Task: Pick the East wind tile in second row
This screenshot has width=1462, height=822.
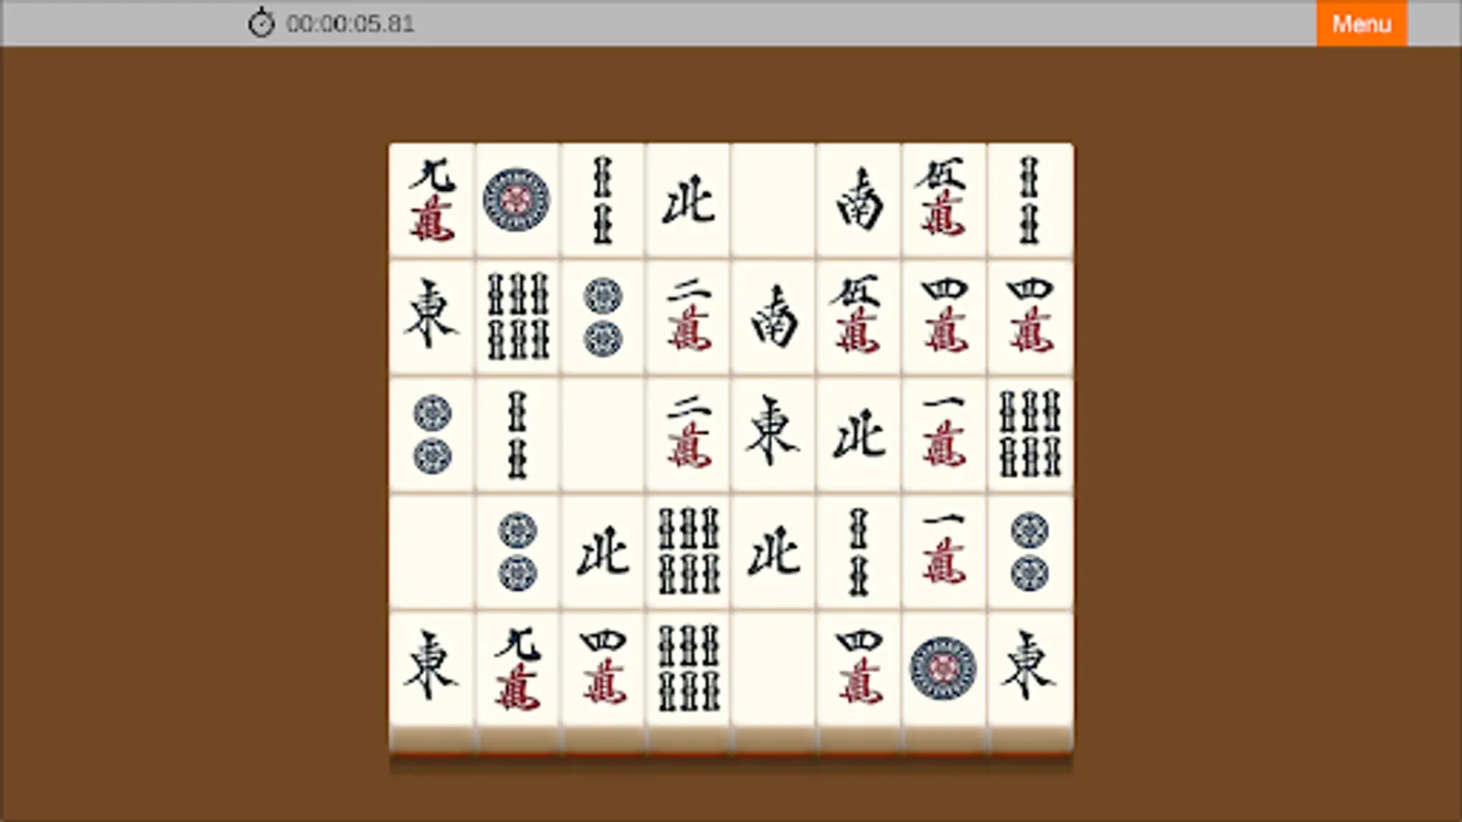Action: pyautogui.click(x=431, y=317)
